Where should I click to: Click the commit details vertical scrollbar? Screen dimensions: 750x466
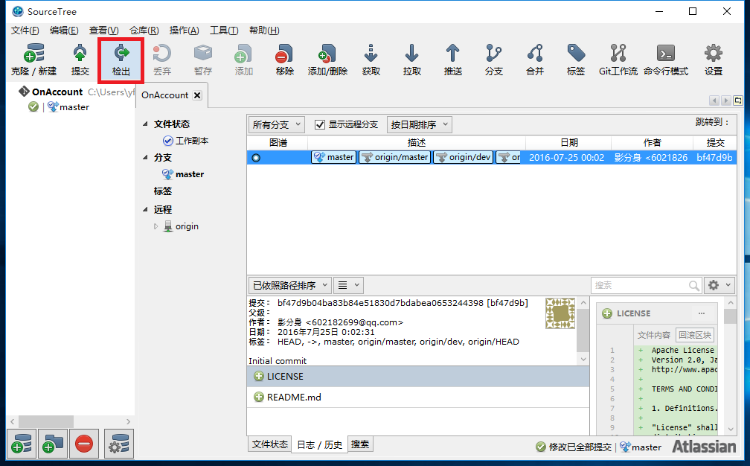click(583, 331)
